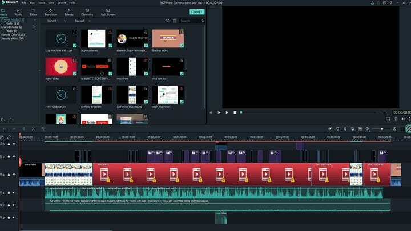Click the snapshot camera icon under preview
The width and height of the screenshot is (411, 231).
(396, 119)
